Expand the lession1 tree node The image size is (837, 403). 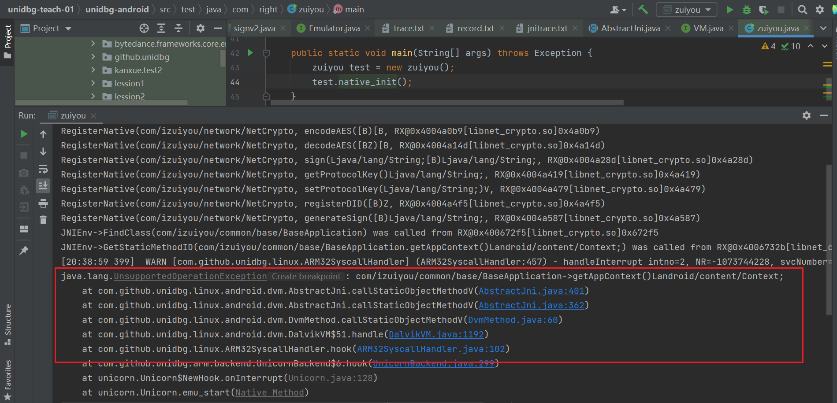tap(93, 83)
